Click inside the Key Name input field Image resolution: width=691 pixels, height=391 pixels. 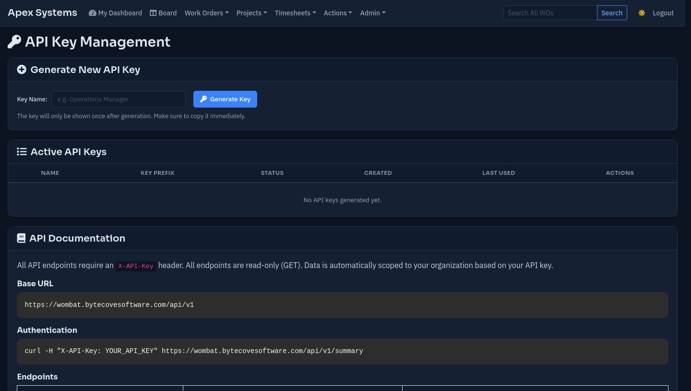(119, 99)
